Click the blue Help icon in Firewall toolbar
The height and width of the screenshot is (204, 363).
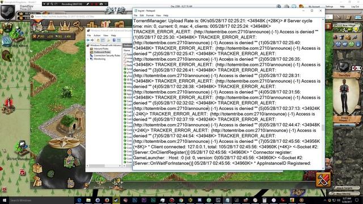coord(114,40)
